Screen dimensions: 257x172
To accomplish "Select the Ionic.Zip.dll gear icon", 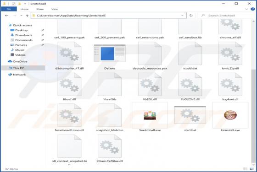I will pos(230,54).
